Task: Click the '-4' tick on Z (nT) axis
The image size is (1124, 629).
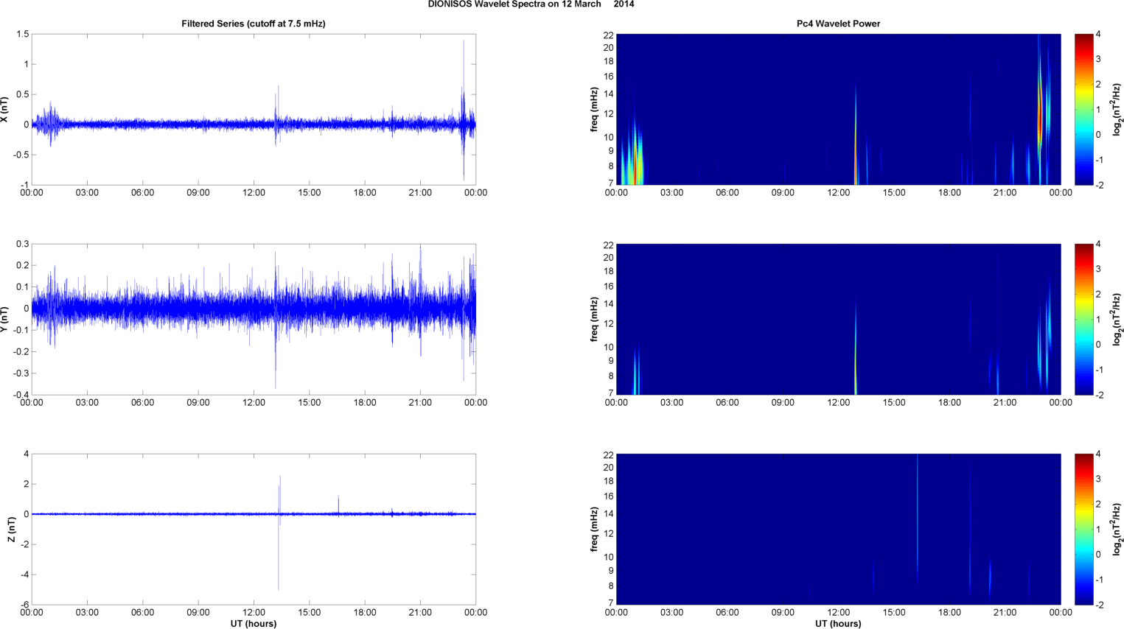Action: (x=24, y=574)
